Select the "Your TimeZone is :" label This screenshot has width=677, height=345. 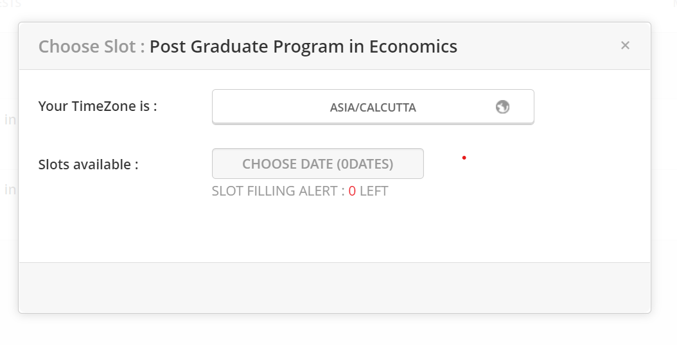click(98, 106)
